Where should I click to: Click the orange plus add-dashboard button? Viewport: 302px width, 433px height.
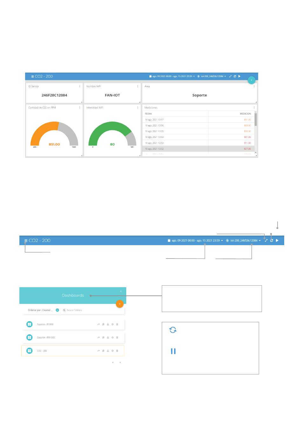click(120, 304)
